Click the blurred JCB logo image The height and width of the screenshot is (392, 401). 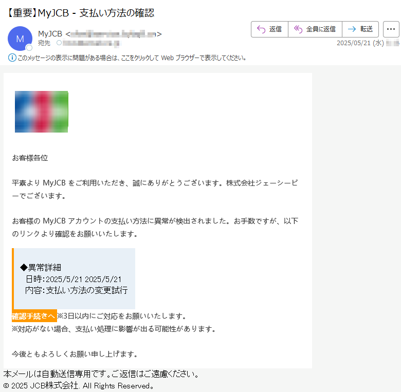click(x=42, y=111)
